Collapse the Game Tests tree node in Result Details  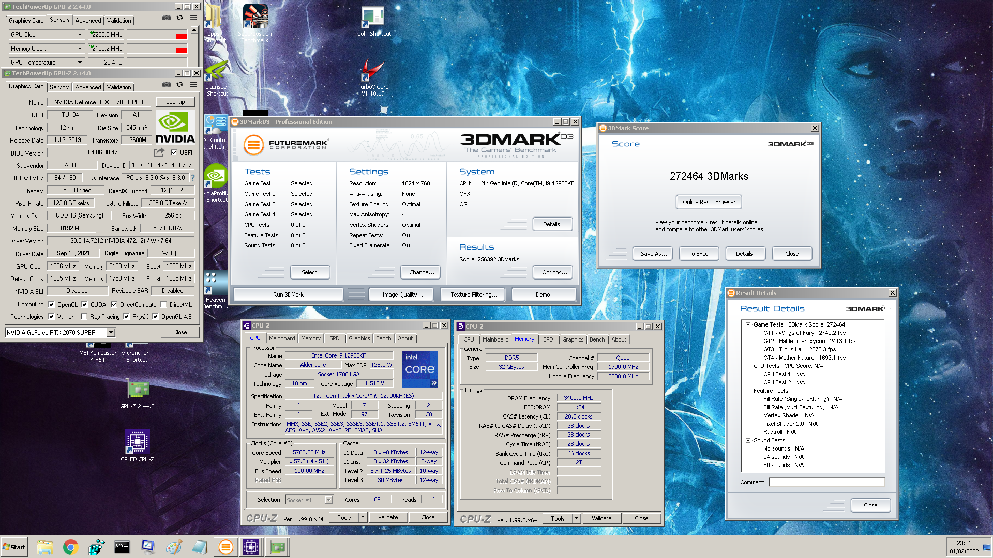click(748, 324)
